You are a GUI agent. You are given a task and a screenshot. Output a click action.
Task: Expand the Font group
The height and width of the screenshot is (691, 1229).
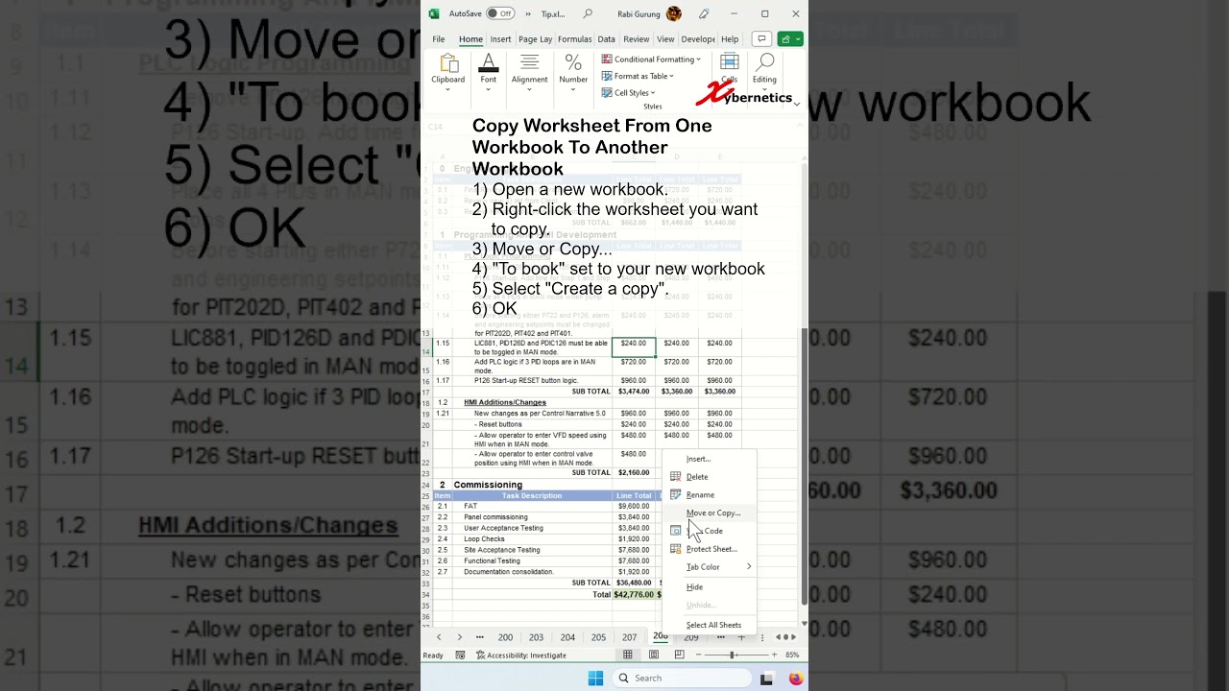488,88
